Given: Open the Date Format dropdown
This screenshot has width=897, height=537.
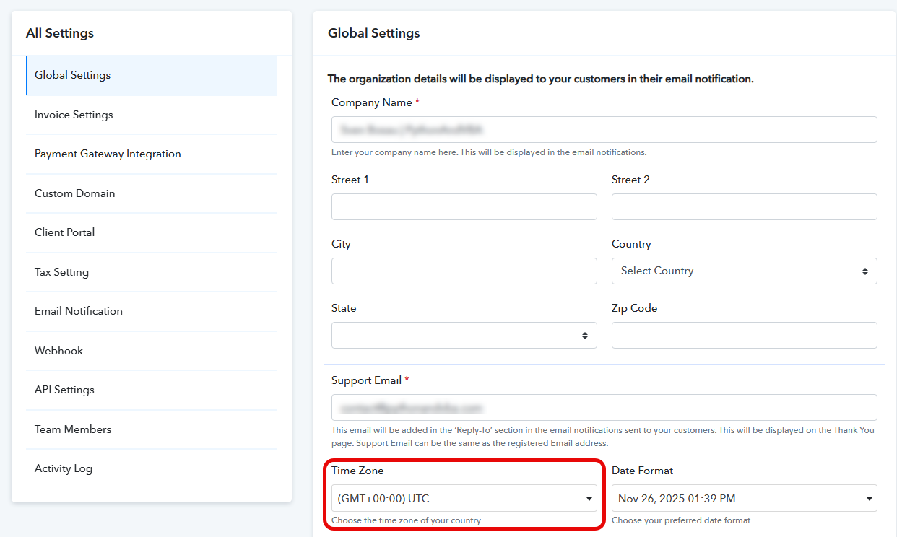Looking at the screenshot, I should [744, 498].
